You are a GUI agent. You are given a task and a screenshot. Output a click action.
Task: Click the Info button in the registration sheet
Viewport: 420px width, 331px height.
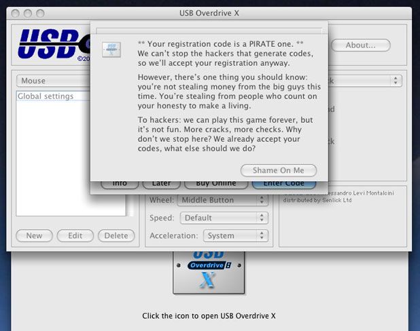(120, 184)
